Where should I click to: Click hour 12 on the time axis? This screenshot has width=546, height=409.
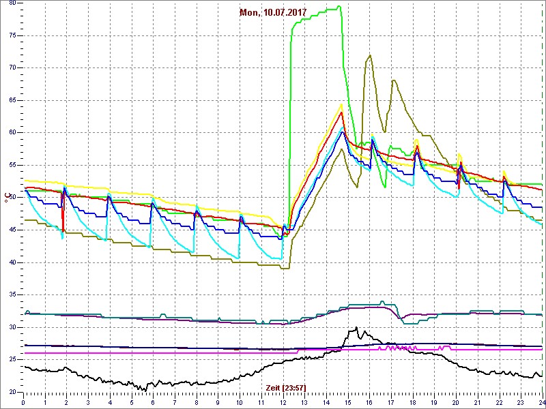tap(283, 402)
